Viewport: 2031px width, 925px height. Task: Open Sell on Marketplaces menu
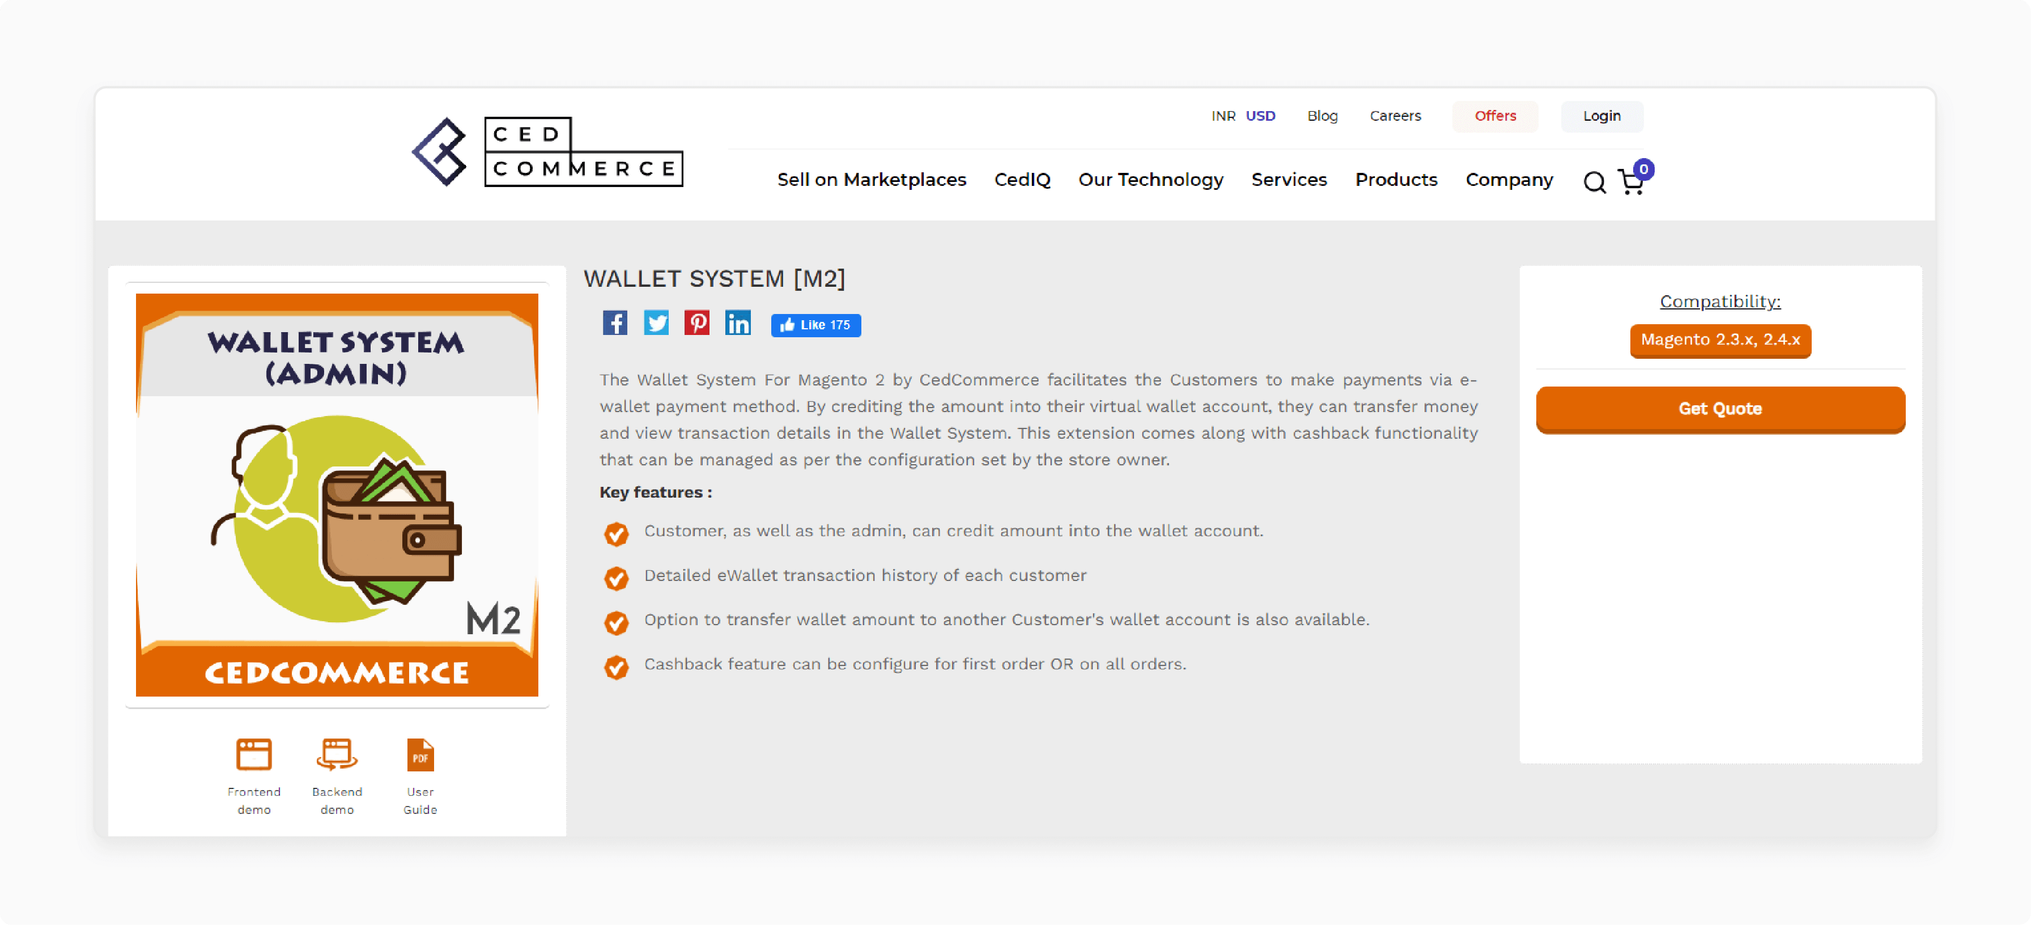[x=871, y=180]
